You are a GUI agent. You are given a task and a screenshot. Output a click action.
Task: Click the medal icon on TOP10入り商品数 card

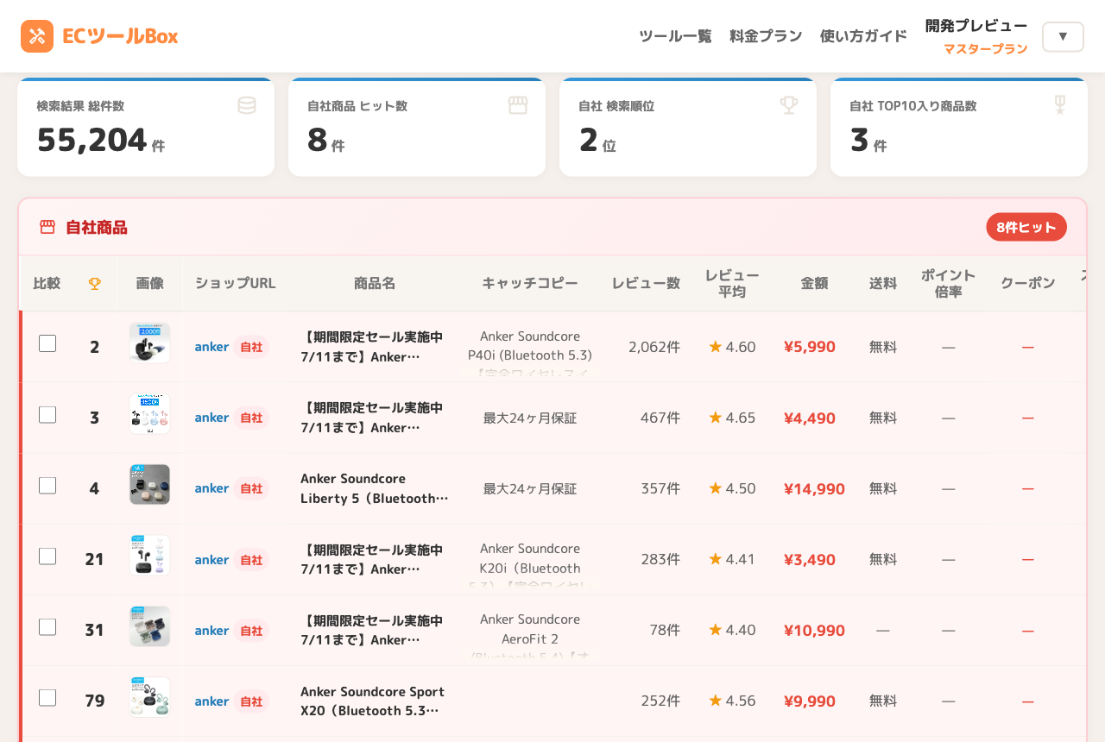[1060, 105]
